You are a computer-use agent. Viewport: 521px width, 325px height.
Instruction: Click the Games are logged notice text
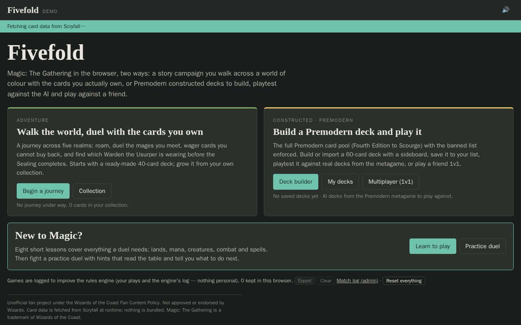[x=150, y=281]
